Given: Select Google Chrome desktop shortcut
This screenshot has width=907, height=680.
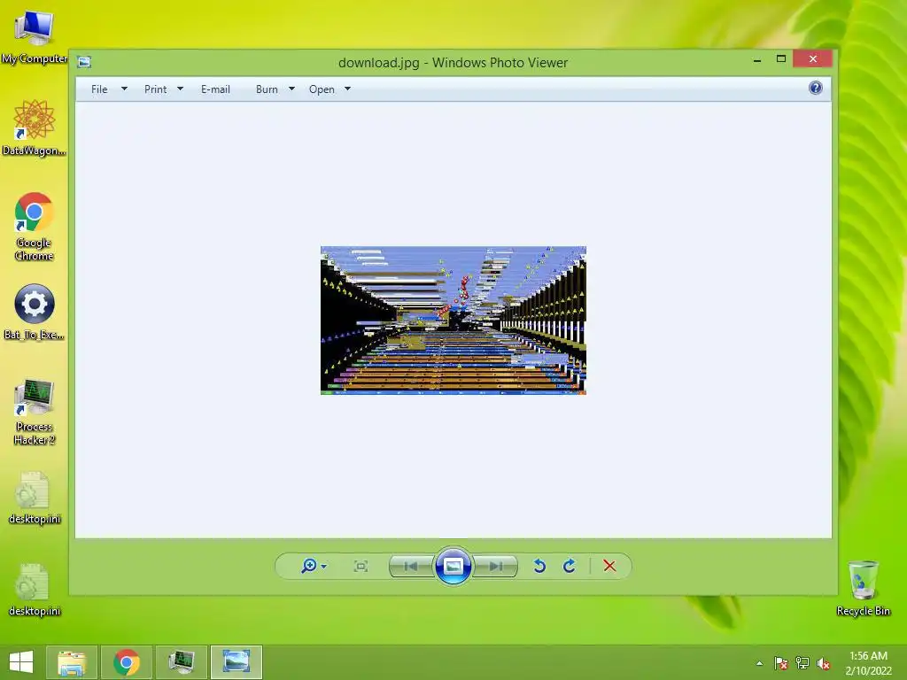Looking at the screenshot, I should tap(35, 226).
